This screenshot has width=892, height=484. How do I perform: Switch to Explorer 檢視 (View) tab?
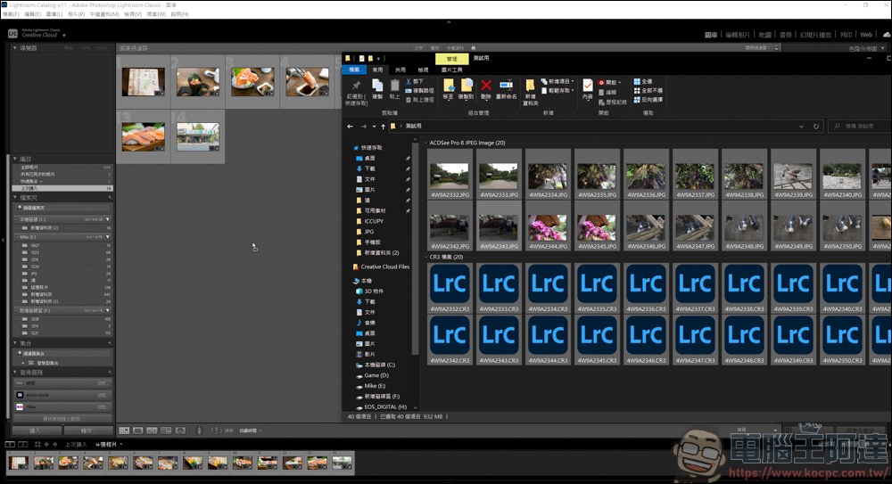click(x=423, y=70)
